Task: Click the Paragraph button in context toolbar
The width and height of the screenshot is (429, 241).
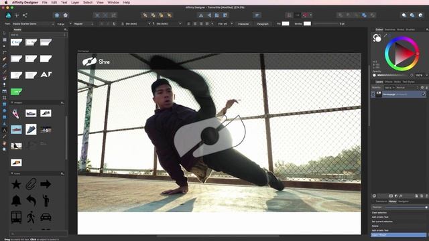Action: click(263, 24)
